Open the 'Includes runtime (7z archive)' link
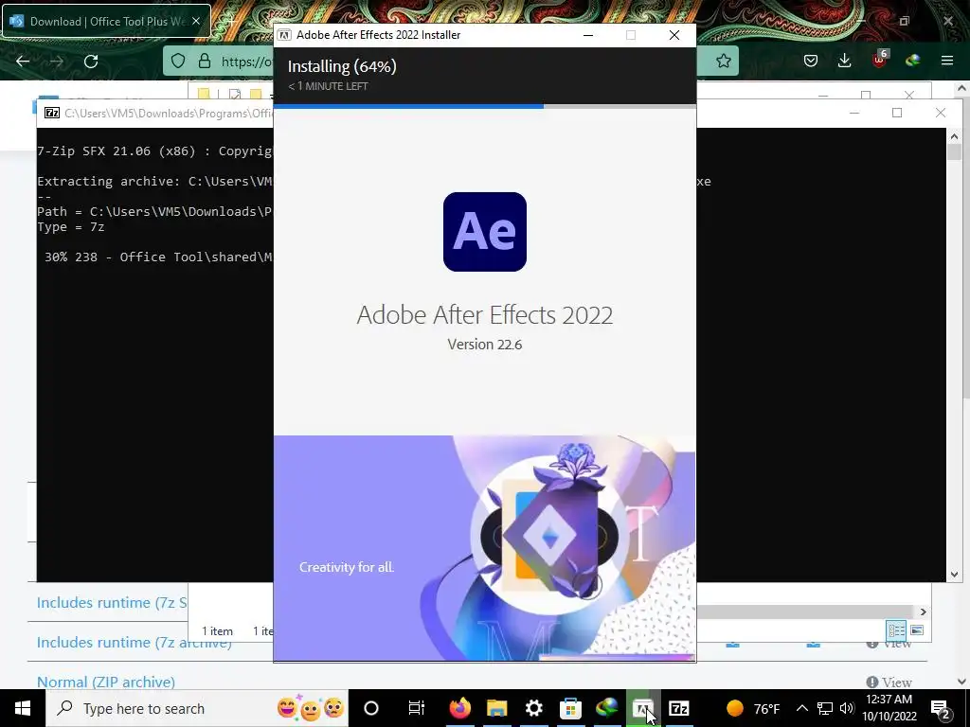Screen dimensions: 970x727 click(135, 643)
